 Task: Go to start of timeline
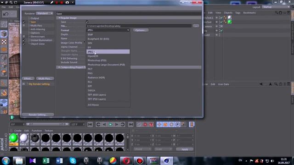coord(90,124)
